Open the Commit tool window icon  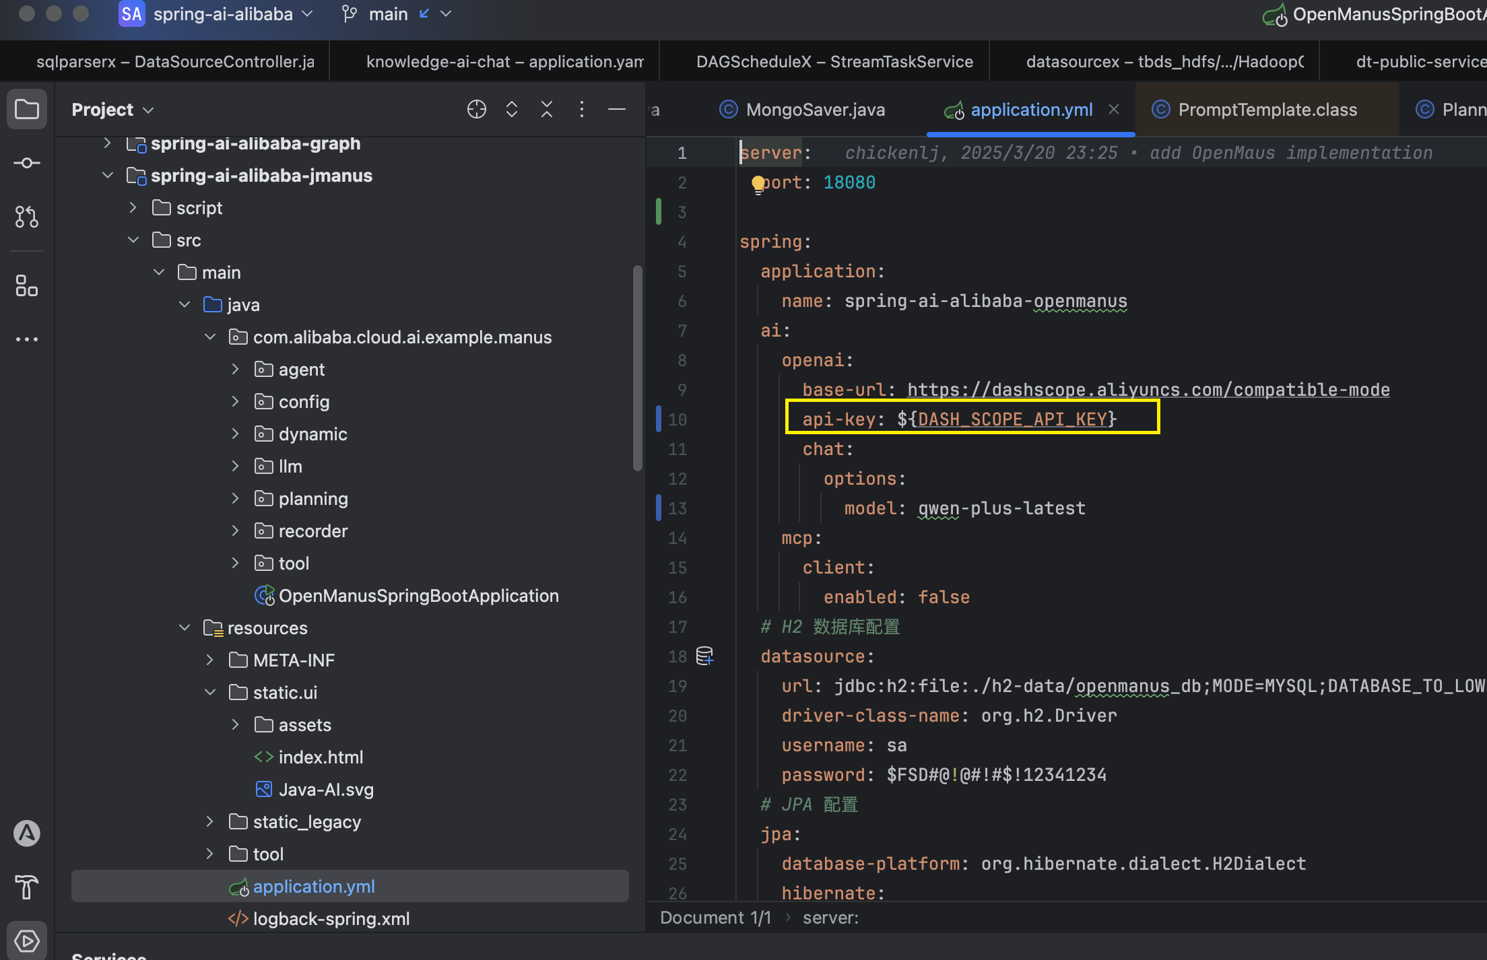coord(27,163)
